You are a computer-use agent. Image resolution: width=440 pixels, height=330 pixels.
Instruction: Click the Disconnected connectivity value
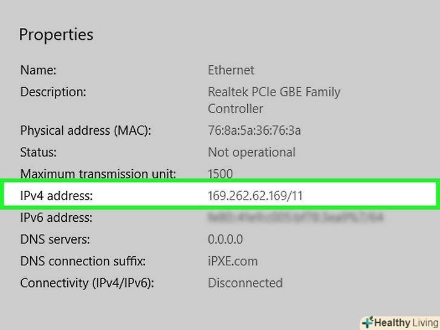(x=245, y=283)
